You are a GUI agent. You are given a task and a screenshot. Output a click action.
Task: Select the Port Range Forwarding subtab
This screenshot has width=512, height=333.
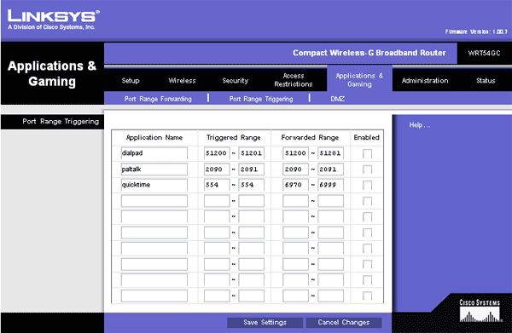[158, 99]
